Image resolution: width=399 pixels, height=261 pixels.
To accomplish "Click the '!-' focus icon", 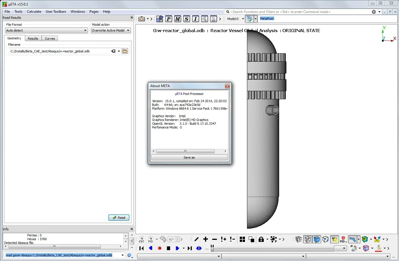I will pyautogui.click(x=232, y=239).
